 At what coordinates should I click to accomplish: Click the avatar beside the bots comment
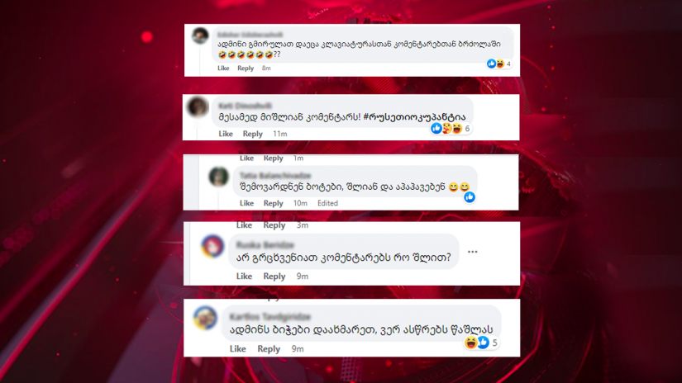pos(218,177)
